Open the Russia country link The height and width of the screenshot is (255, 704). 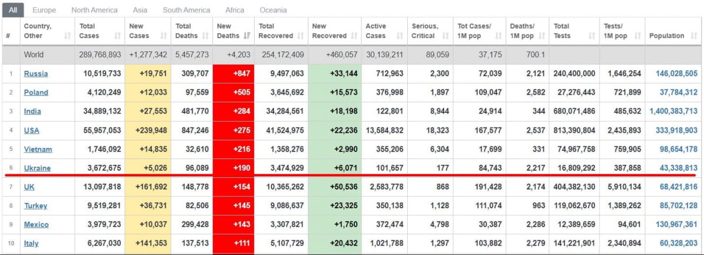click(x=36, y=74)
